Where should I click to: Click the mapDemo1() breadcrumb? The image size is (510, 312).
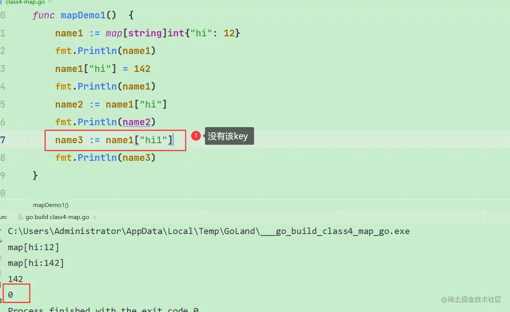pyautogui.click(x=51, y=205)
